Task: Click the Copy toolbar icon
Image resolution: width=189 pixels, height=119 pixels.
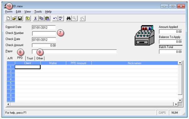Action: tap(41, 19)
